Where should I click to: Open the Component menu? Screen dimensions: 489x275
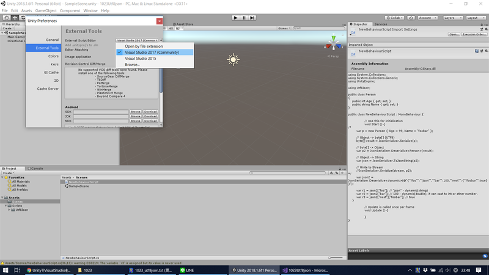pos(70,10)
